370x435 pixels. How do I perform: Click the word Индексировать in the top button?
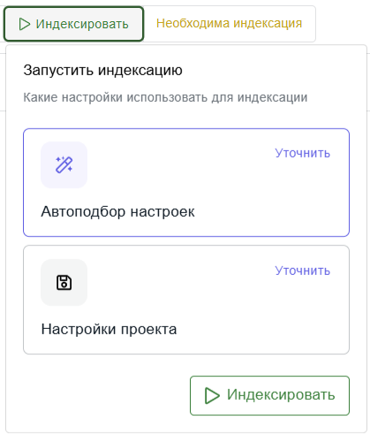click(82, 24)
